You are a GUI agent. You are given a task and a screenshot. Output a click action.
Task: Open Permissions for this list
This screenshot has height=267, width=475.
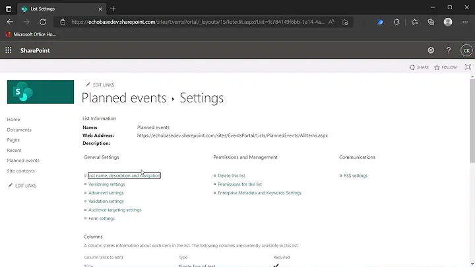click(239, 184)
